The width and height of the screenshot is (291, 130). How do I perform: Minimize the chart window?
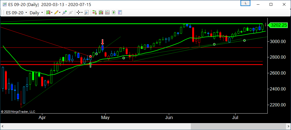pyautogui.click(x=259, y=4)
